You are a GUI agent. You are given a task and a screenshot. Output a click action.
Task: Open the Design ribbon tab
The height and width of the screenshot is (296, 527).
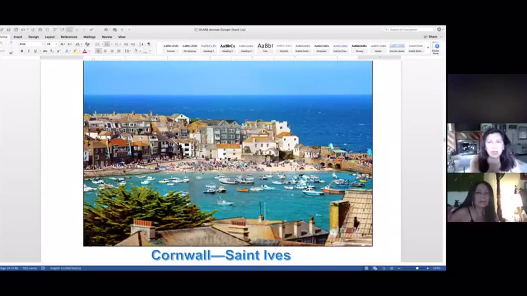coord(33,37)
